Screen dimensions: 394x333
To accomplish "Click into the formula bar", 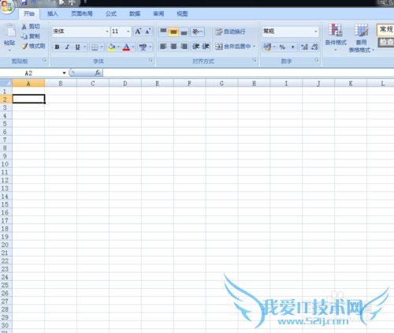I will pos(248,73).
